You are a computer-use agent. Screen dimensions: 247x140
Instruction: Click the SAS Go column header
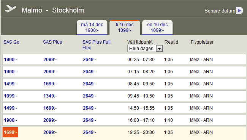tap(11, 42)
